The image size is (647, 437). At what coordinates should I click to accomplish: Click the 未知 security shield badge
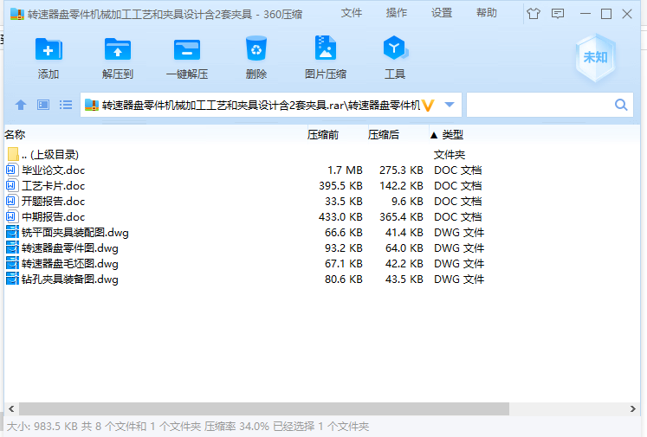point(595,57)
